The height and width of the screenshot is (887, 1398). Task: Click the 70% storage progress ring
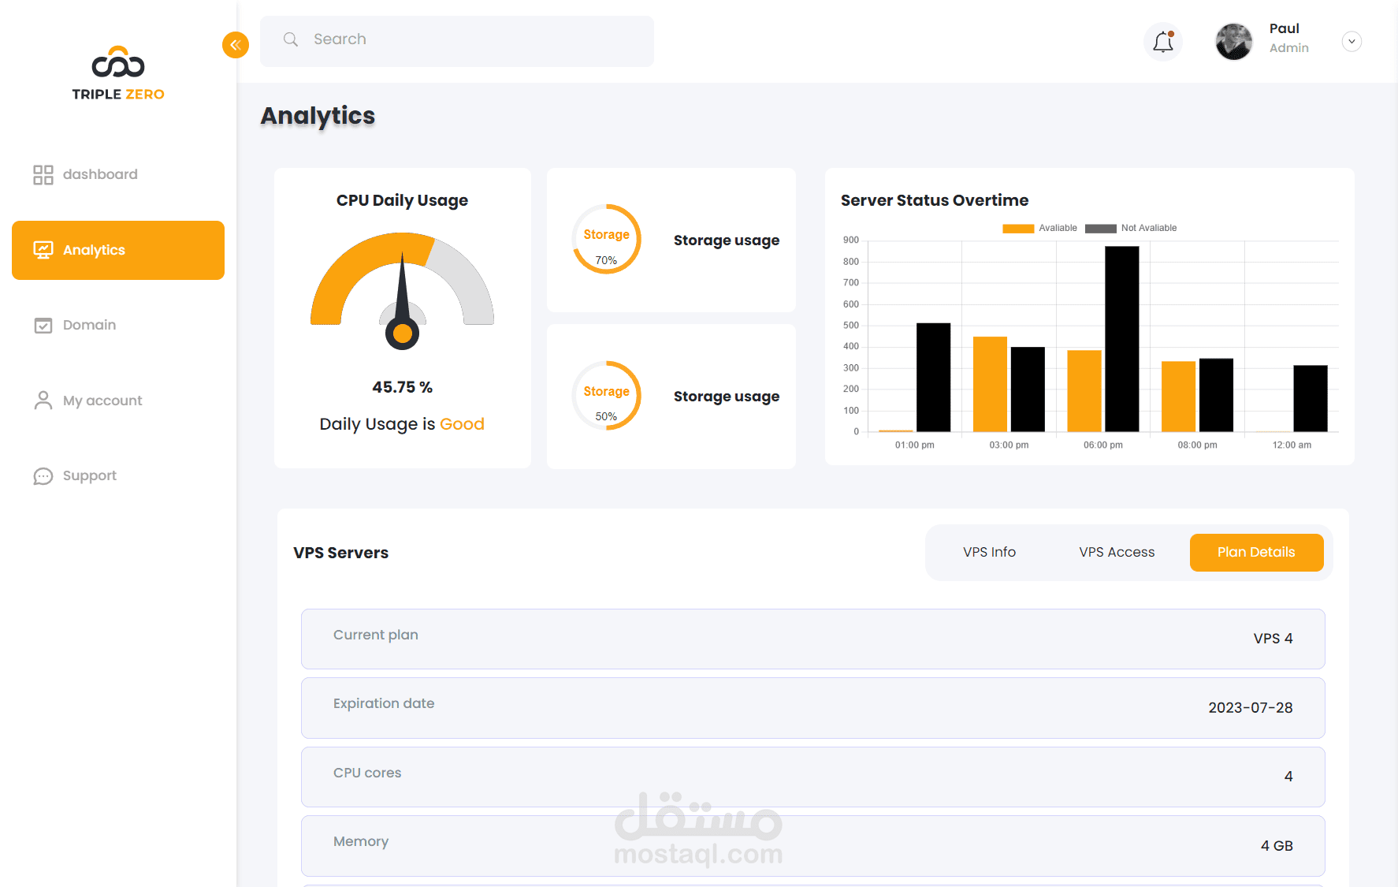[x=606, y=239]
